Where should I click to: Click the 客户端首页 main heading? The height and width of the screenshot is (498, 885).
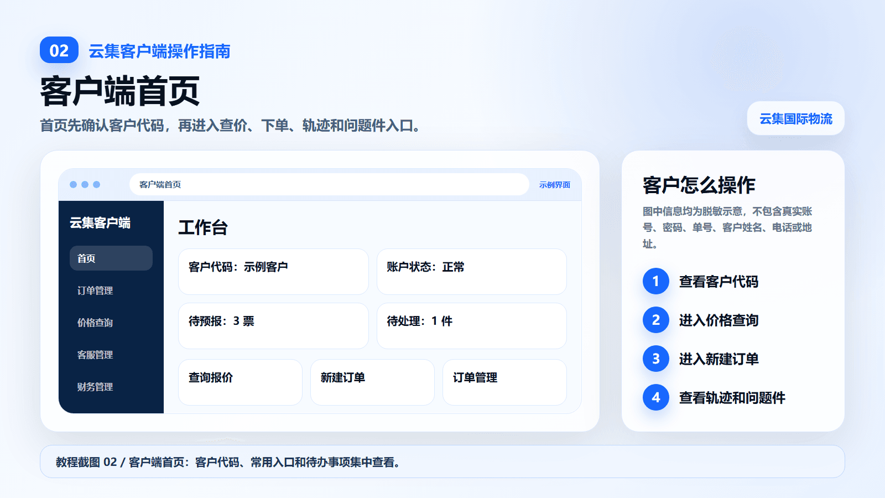coord(120,91)
